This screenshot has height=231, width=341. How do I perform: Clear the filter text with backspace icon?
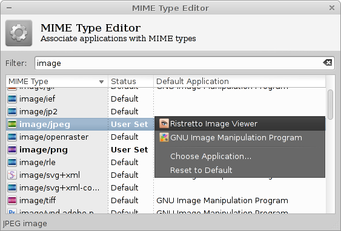click(327, 63)
